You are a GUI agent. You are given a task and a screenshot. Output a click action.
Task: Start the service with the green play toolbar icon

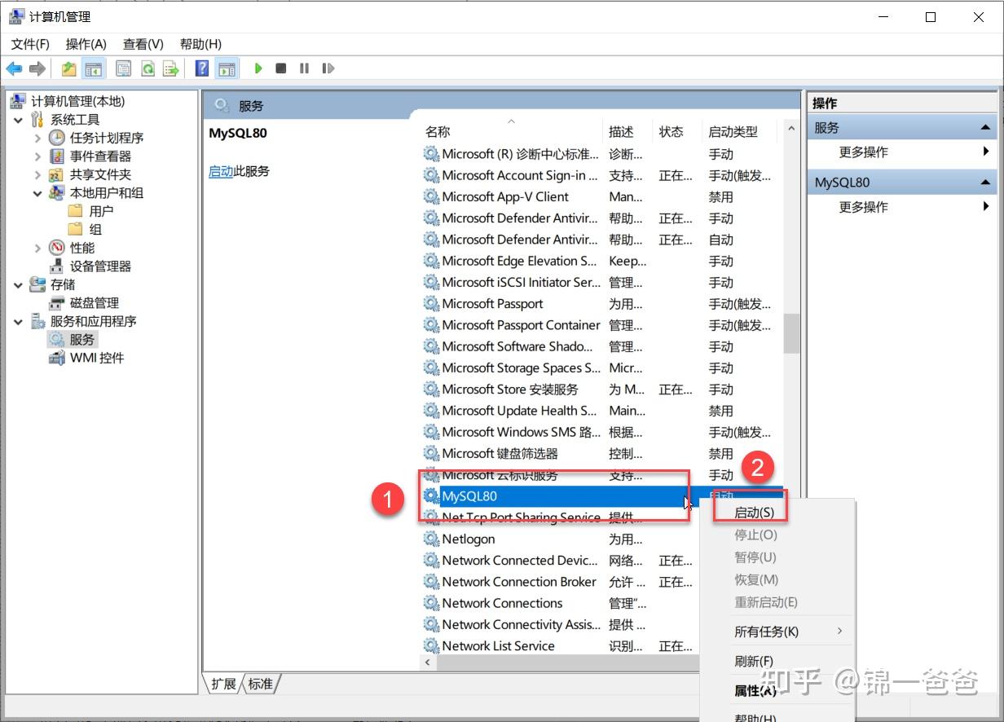click(258, 68)
